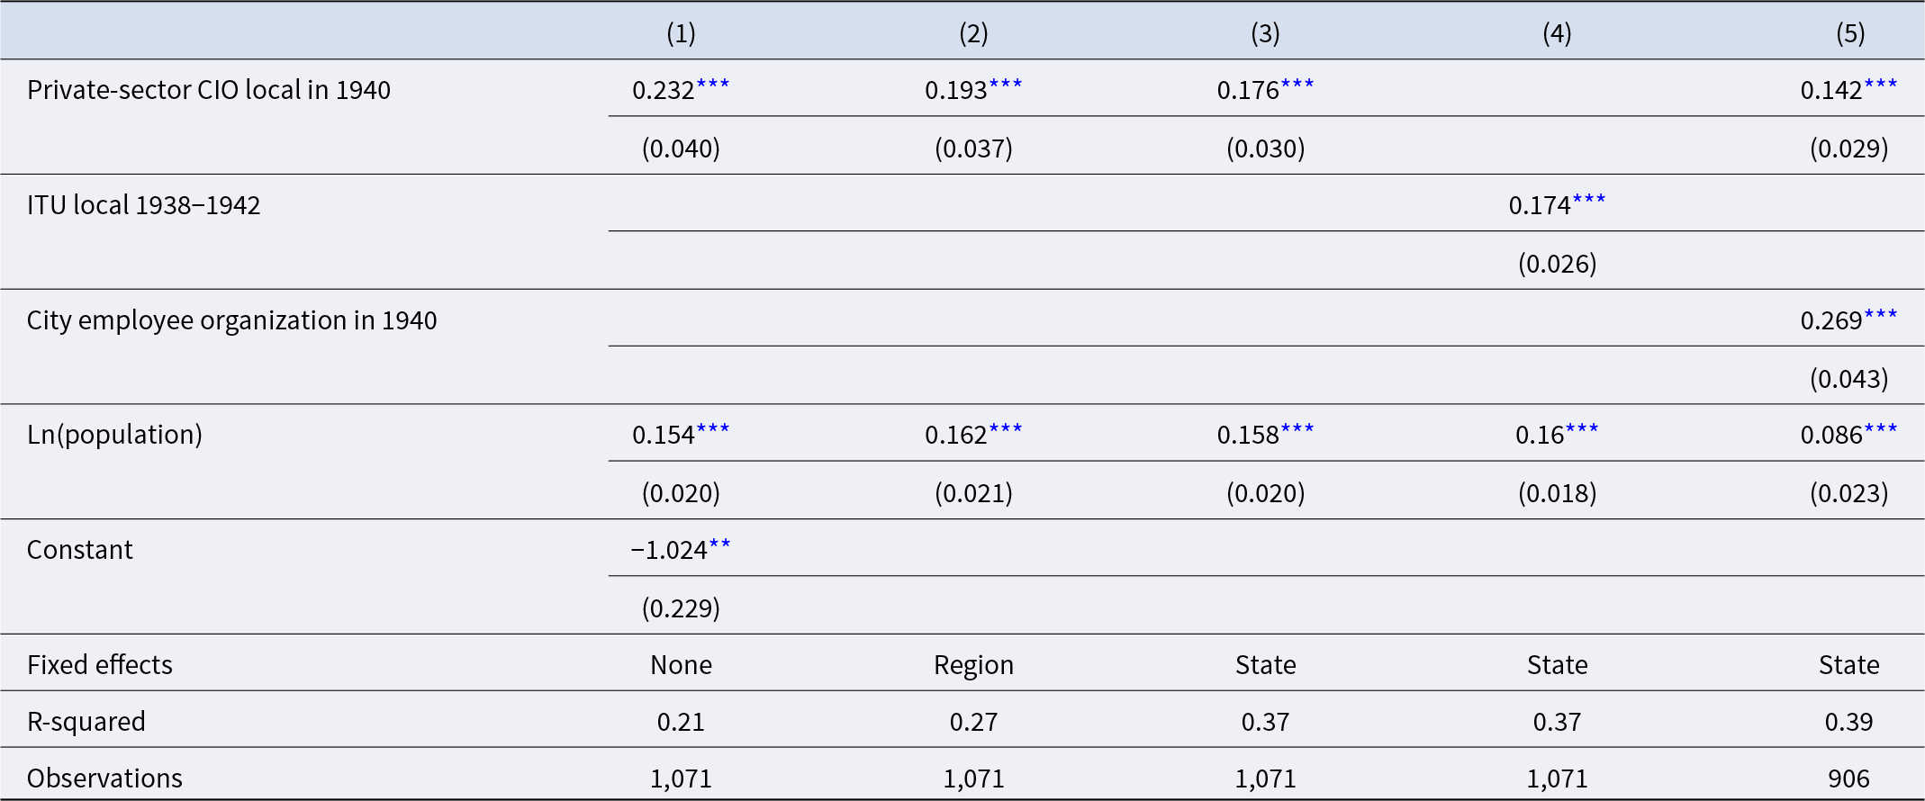Click the stars beside 0.162

1006,429
